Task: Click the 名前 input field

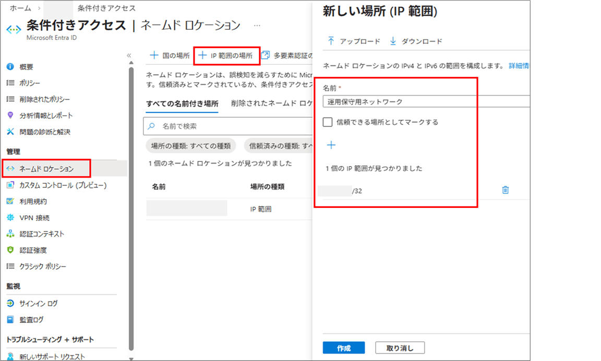Action: click(x=425, y=102)
